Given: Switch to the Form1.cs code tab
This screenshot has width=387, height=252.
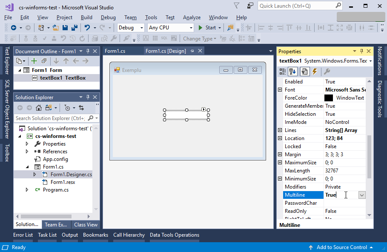Looking at the screenshot, I should click(x=115, y=51).
